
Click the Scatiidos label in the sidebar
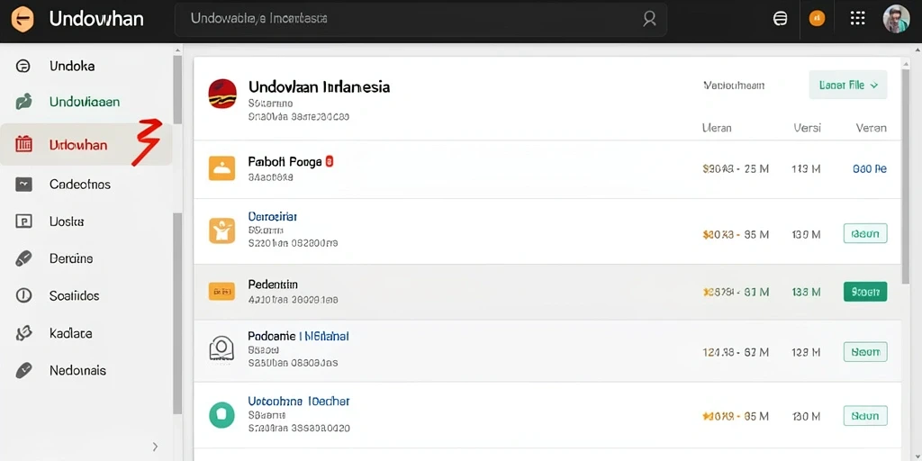(74, 295)
